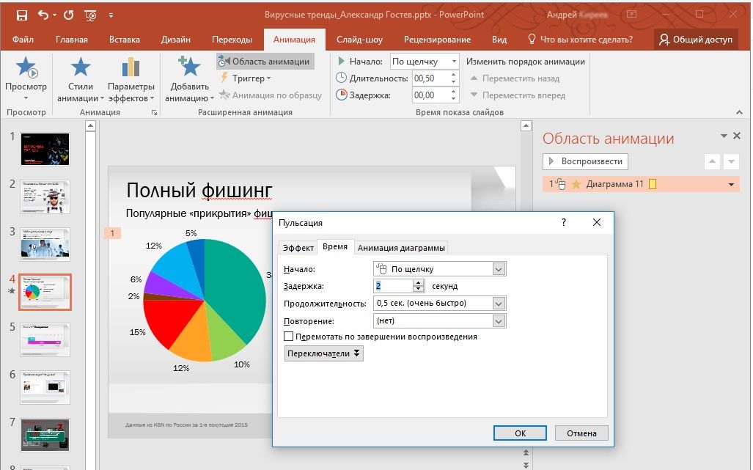Open Параметры эффектов chart icon
Viewport: 753px width, 470px height.
click(131, 68)
